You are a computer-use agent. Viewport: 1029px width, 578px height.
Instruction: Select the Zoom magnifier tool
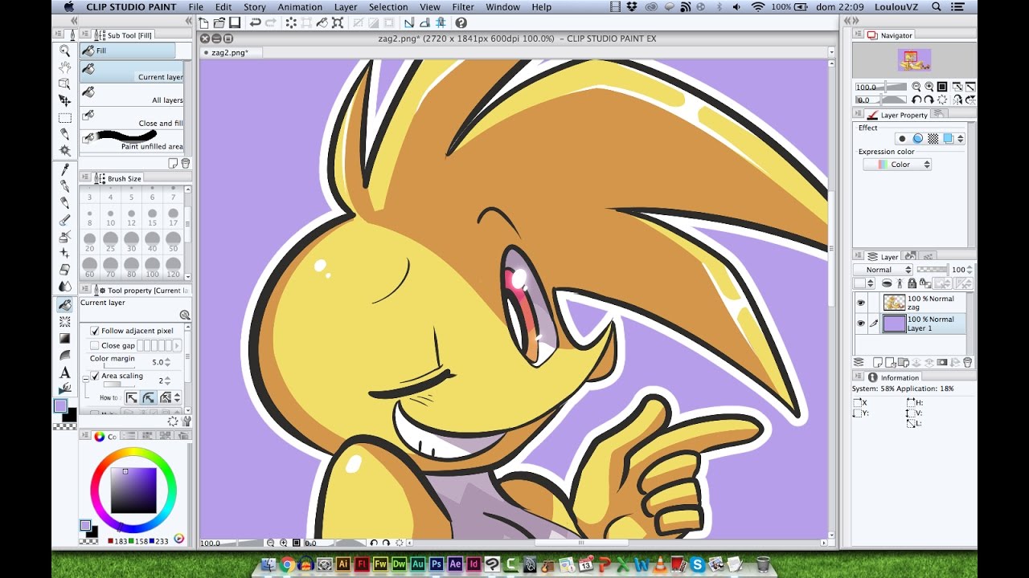65,51
